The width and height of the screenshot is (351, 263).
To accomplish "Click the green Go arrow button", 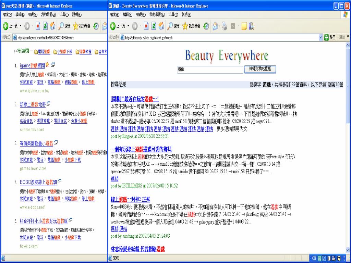I will coord(326,37).
